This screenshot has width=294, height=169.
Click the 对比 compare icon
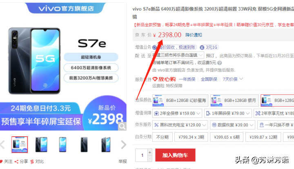click(32, 162)
